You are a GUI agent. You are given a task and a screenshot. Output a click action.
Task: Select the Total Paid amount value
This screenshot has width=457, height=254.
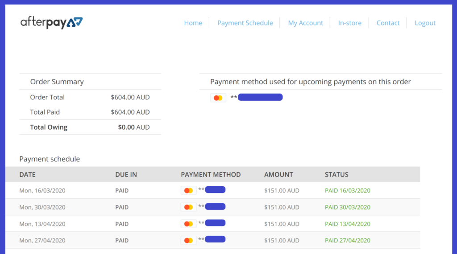click(x=130, y=112)
